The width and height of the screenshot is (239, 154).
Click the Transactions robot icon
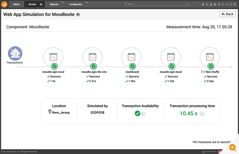click(15, 53)
